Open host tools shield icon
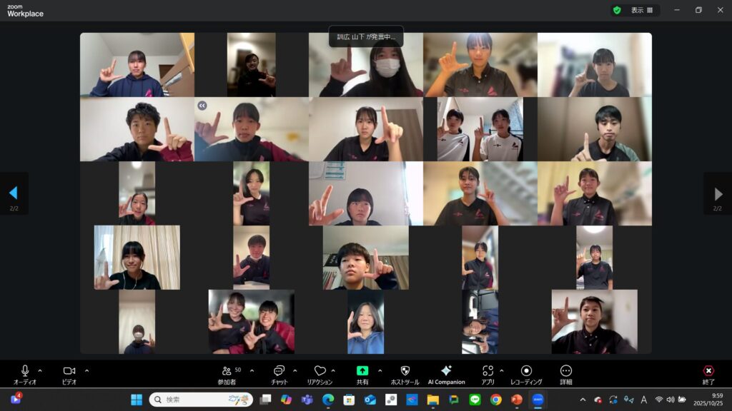The image size is (732, 411). [405, 371]
